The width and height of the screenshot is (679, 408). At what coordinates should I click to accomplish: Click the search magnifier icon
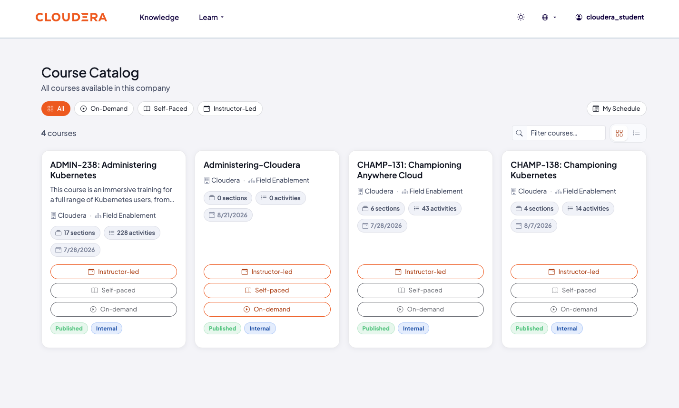(520, 133)
